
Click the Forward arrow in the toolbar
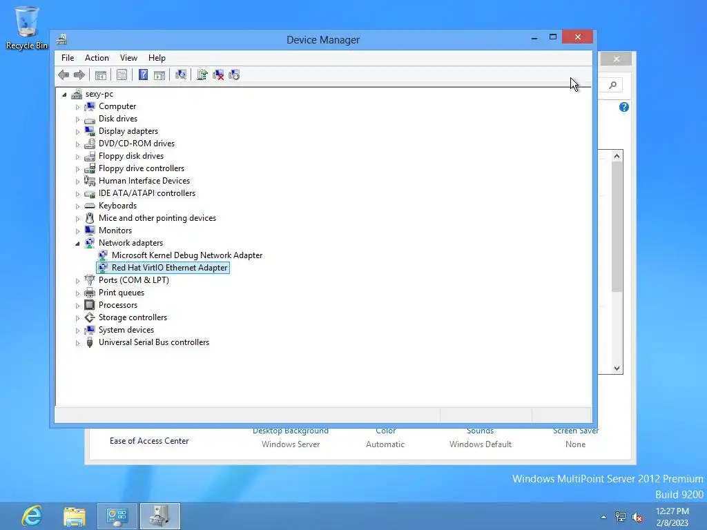coord(79,75)
